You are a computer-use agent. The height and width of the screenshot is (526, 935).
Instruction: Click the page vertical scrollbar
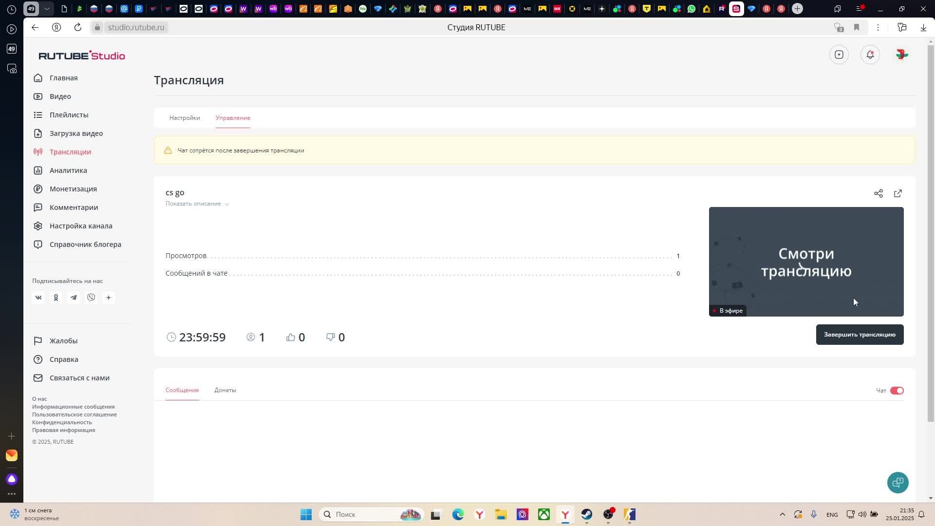coord(931,234)
